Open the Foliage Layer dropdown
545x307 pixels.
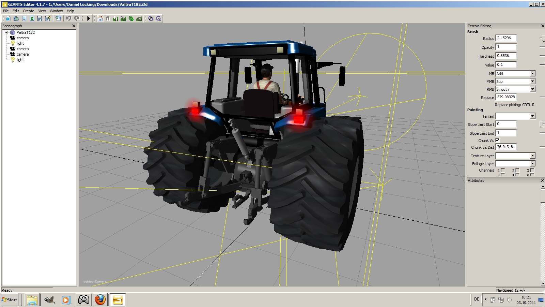515,164
